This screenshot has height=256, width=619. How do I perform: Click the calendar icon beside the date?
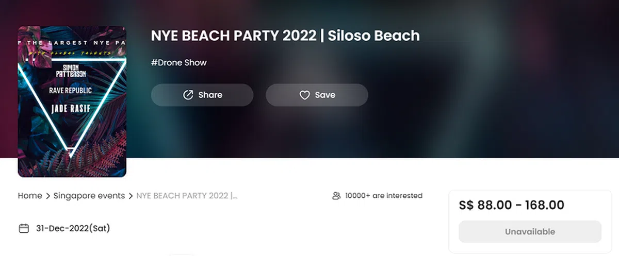pyautogui.click(x=23, y=228)
